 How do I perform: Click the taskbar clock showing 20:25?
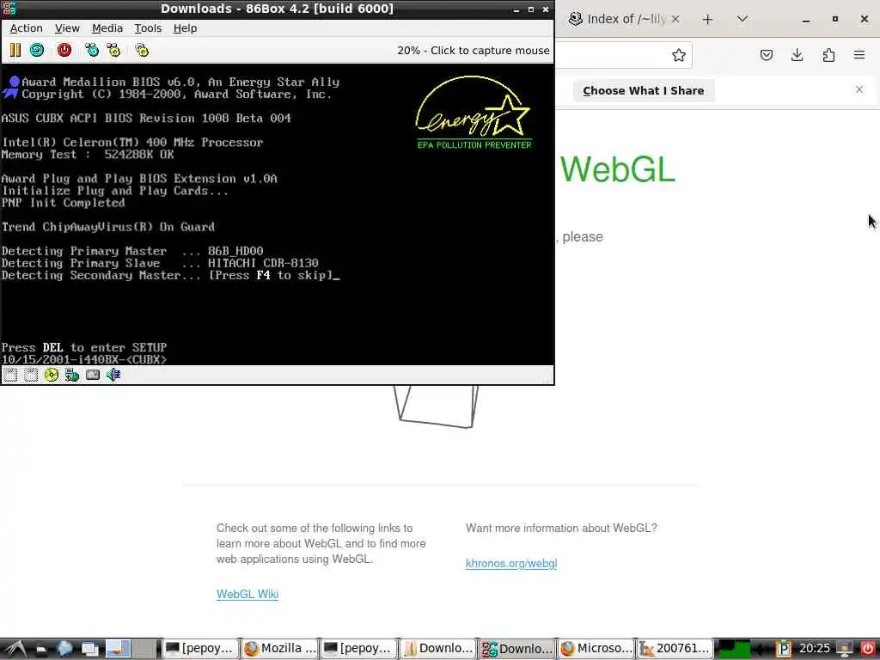pyautogui.click(x=815, y=649)
